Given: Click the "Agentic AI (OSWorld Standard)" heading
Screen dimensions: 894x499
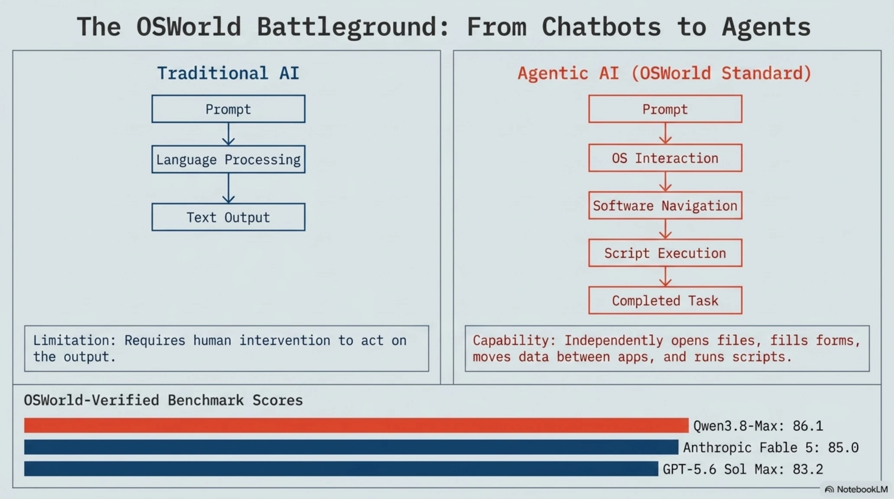Looking at the screenshot, I should click(664, 73).
